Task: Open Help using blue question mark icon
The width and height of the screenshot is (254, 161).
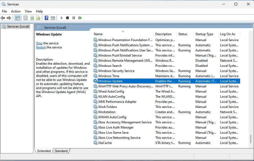Action: (x=46, y=18)
